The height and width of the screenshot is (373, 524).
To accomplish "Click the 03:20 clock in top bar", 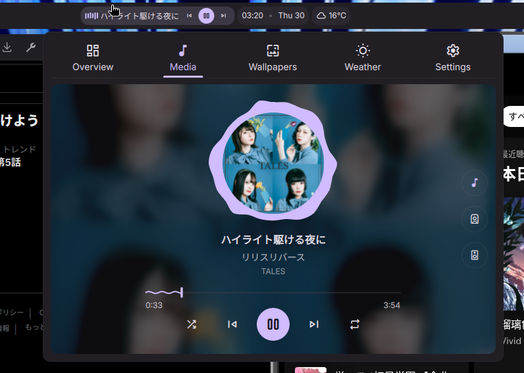I will (252, 16).
